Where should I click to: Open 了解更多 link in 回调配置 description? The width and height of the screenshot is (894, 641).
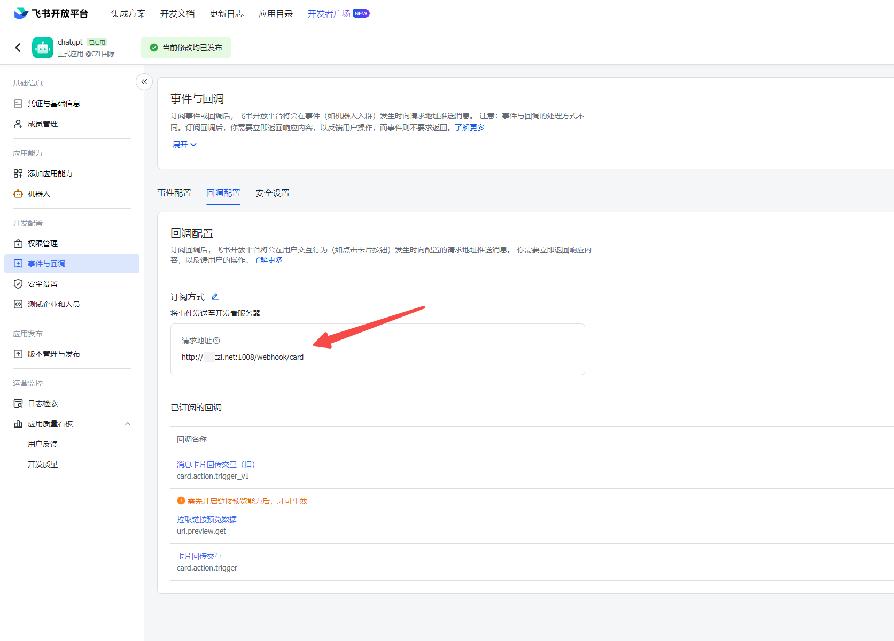(268, 260)
